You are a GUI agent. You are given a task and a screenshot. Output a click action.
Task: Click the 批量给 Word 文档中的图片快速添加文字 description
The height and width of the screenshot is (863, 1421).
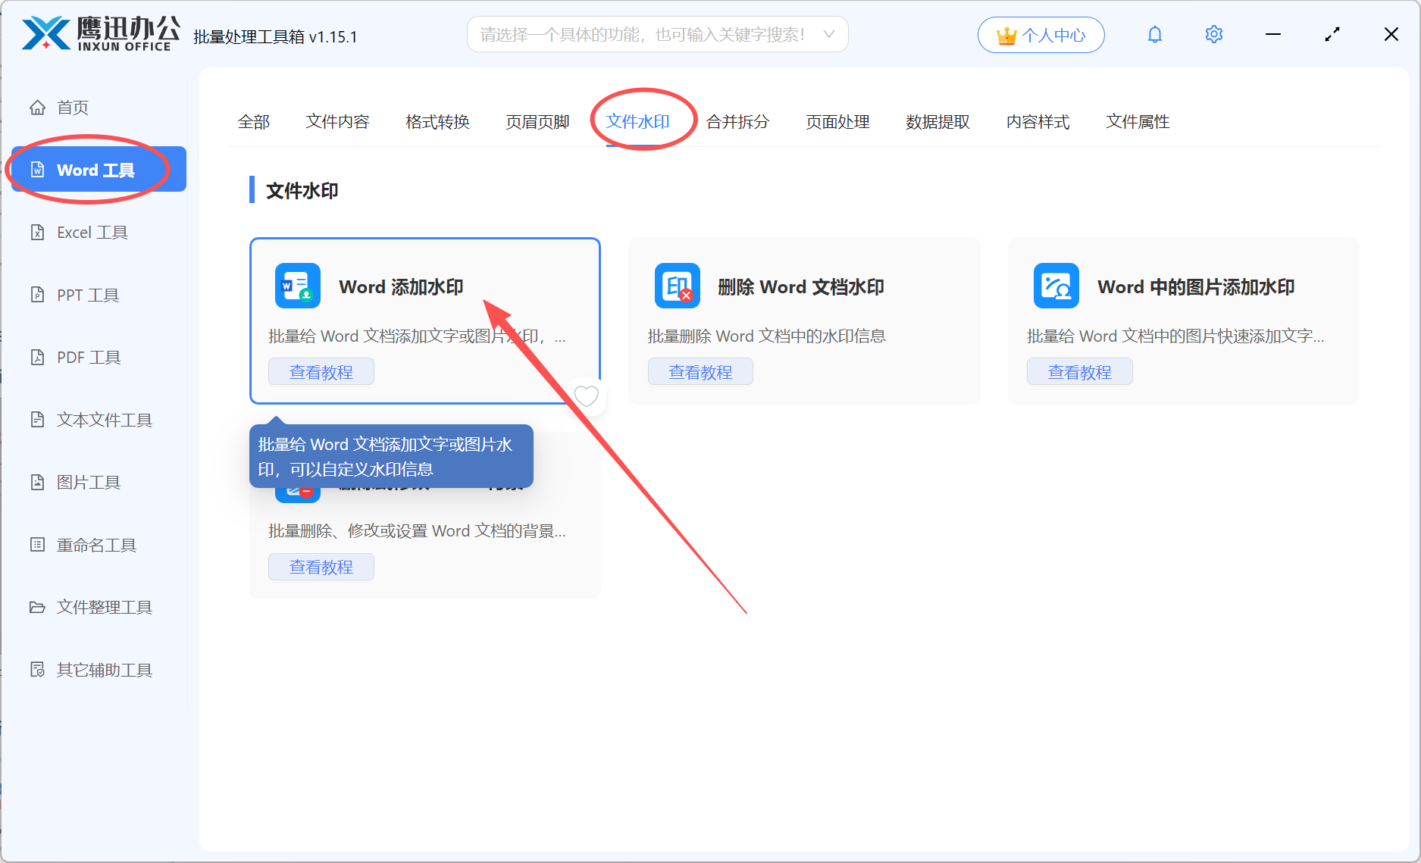pyautogui.click(x=1175, y=336)
